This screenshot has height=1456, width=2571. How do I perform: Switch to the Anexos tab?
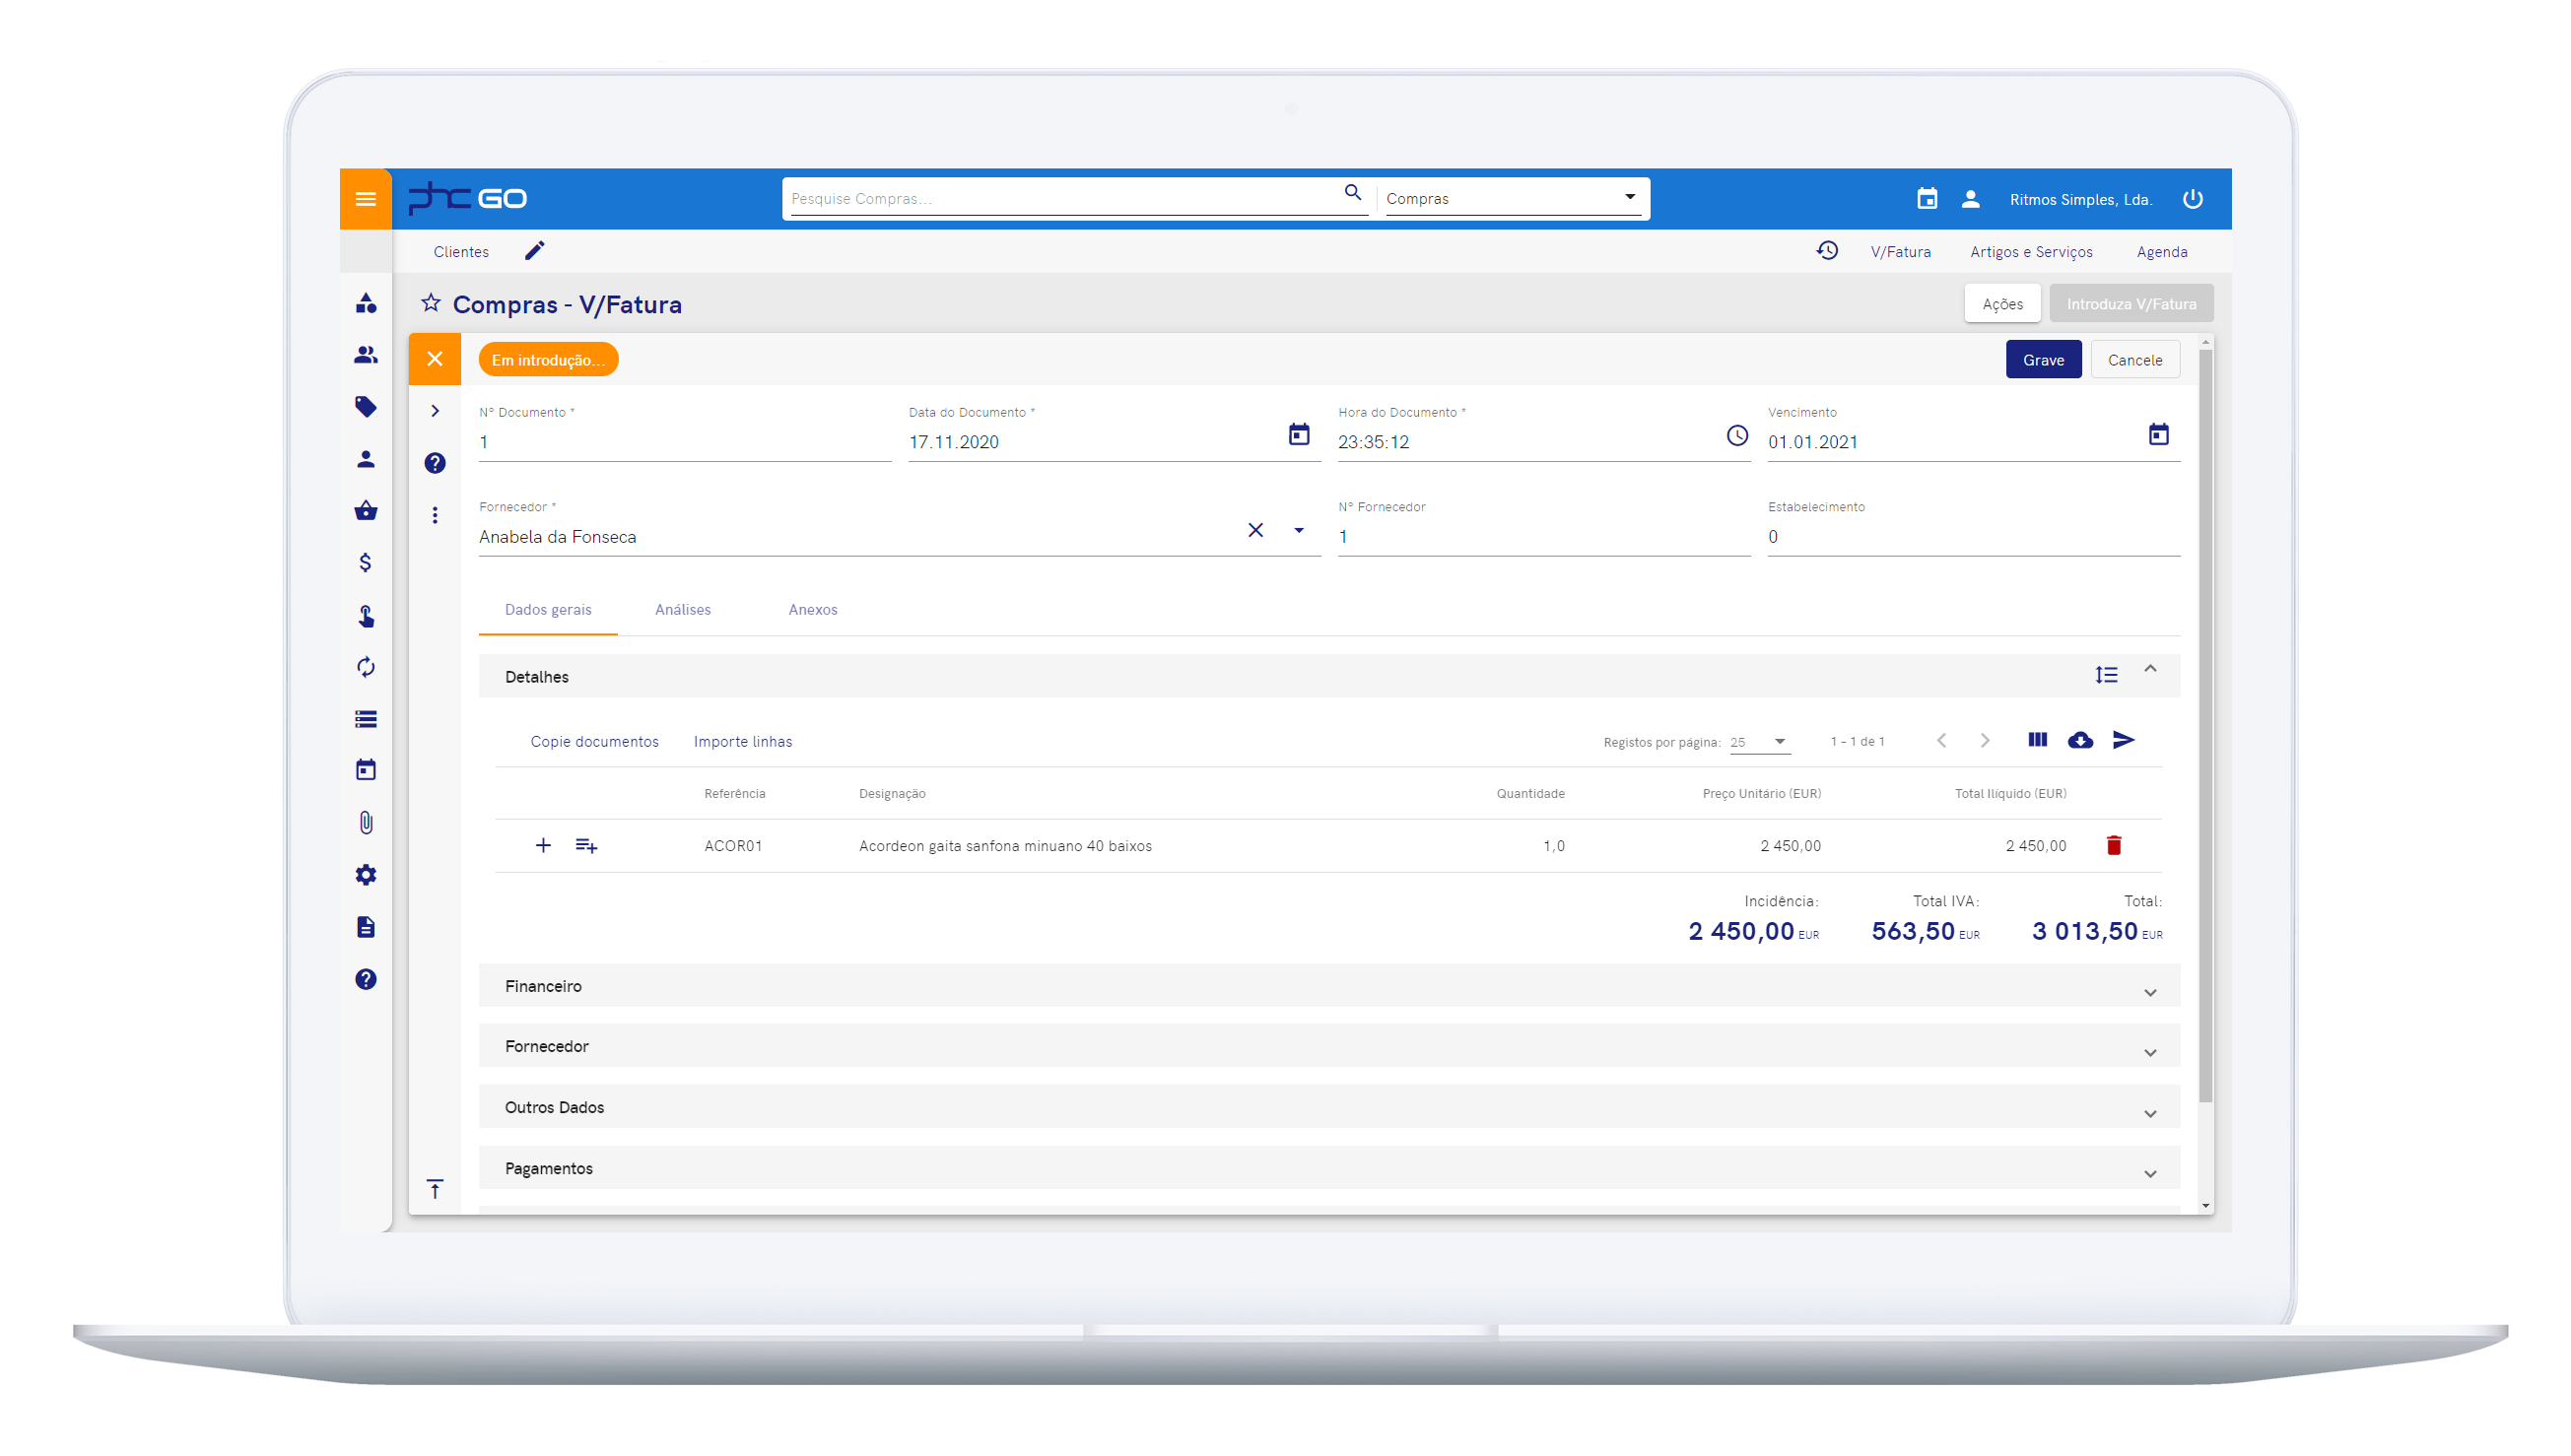(x=812, y=610)
